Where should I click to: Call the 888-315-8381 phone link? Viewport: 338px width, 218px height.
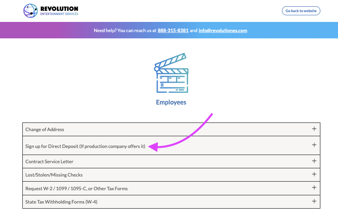click(x=173, y=31)
